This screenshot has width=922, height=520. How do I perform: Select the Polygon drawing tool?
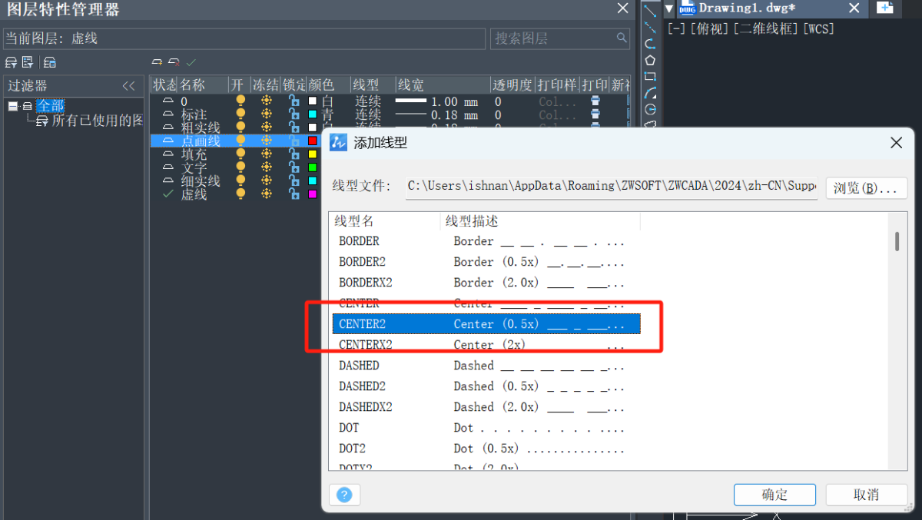650,60
